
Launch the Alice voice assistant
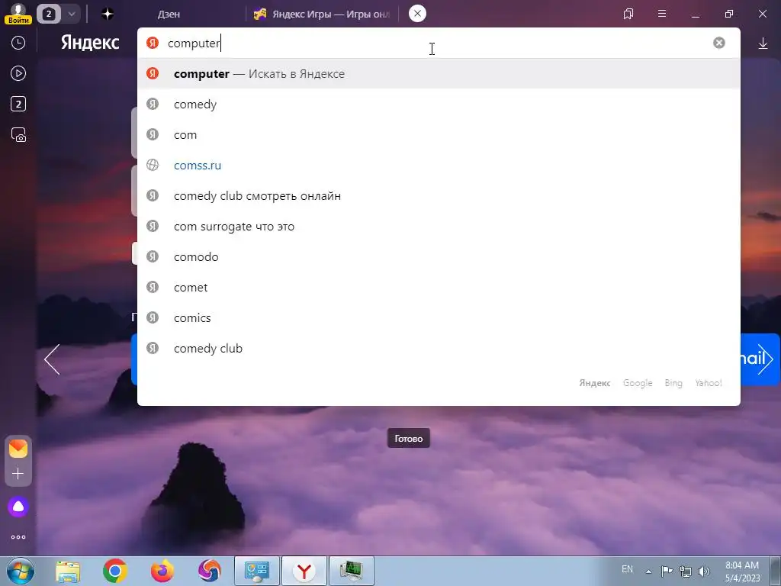click(18, 507)
